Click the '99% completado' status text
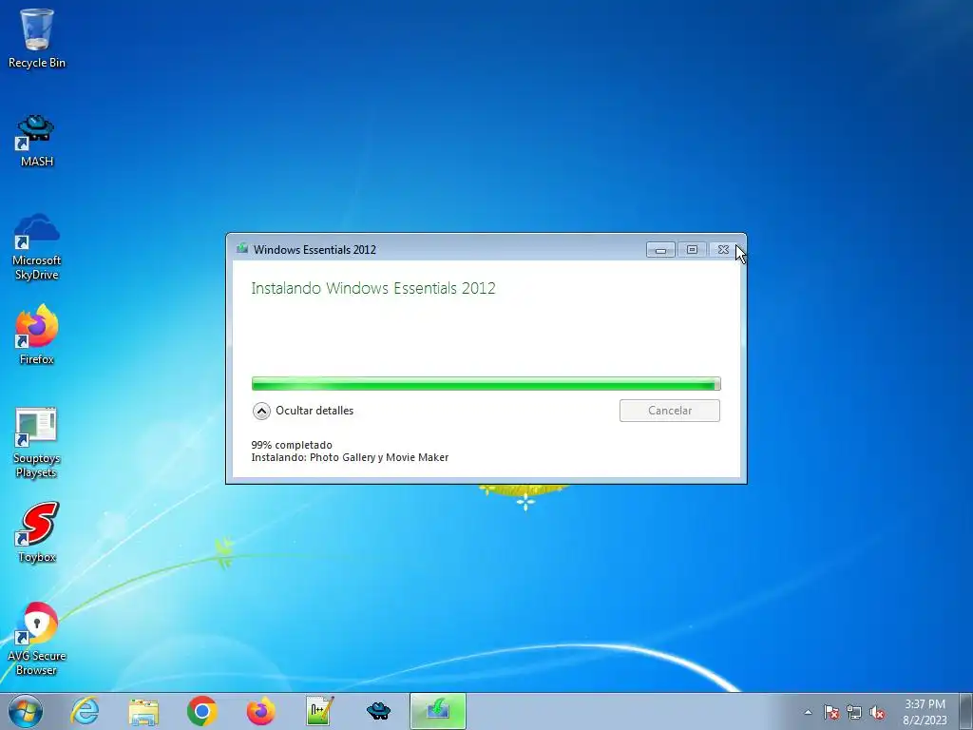Viewport: 973px width, 730px height. coord(292,445)
